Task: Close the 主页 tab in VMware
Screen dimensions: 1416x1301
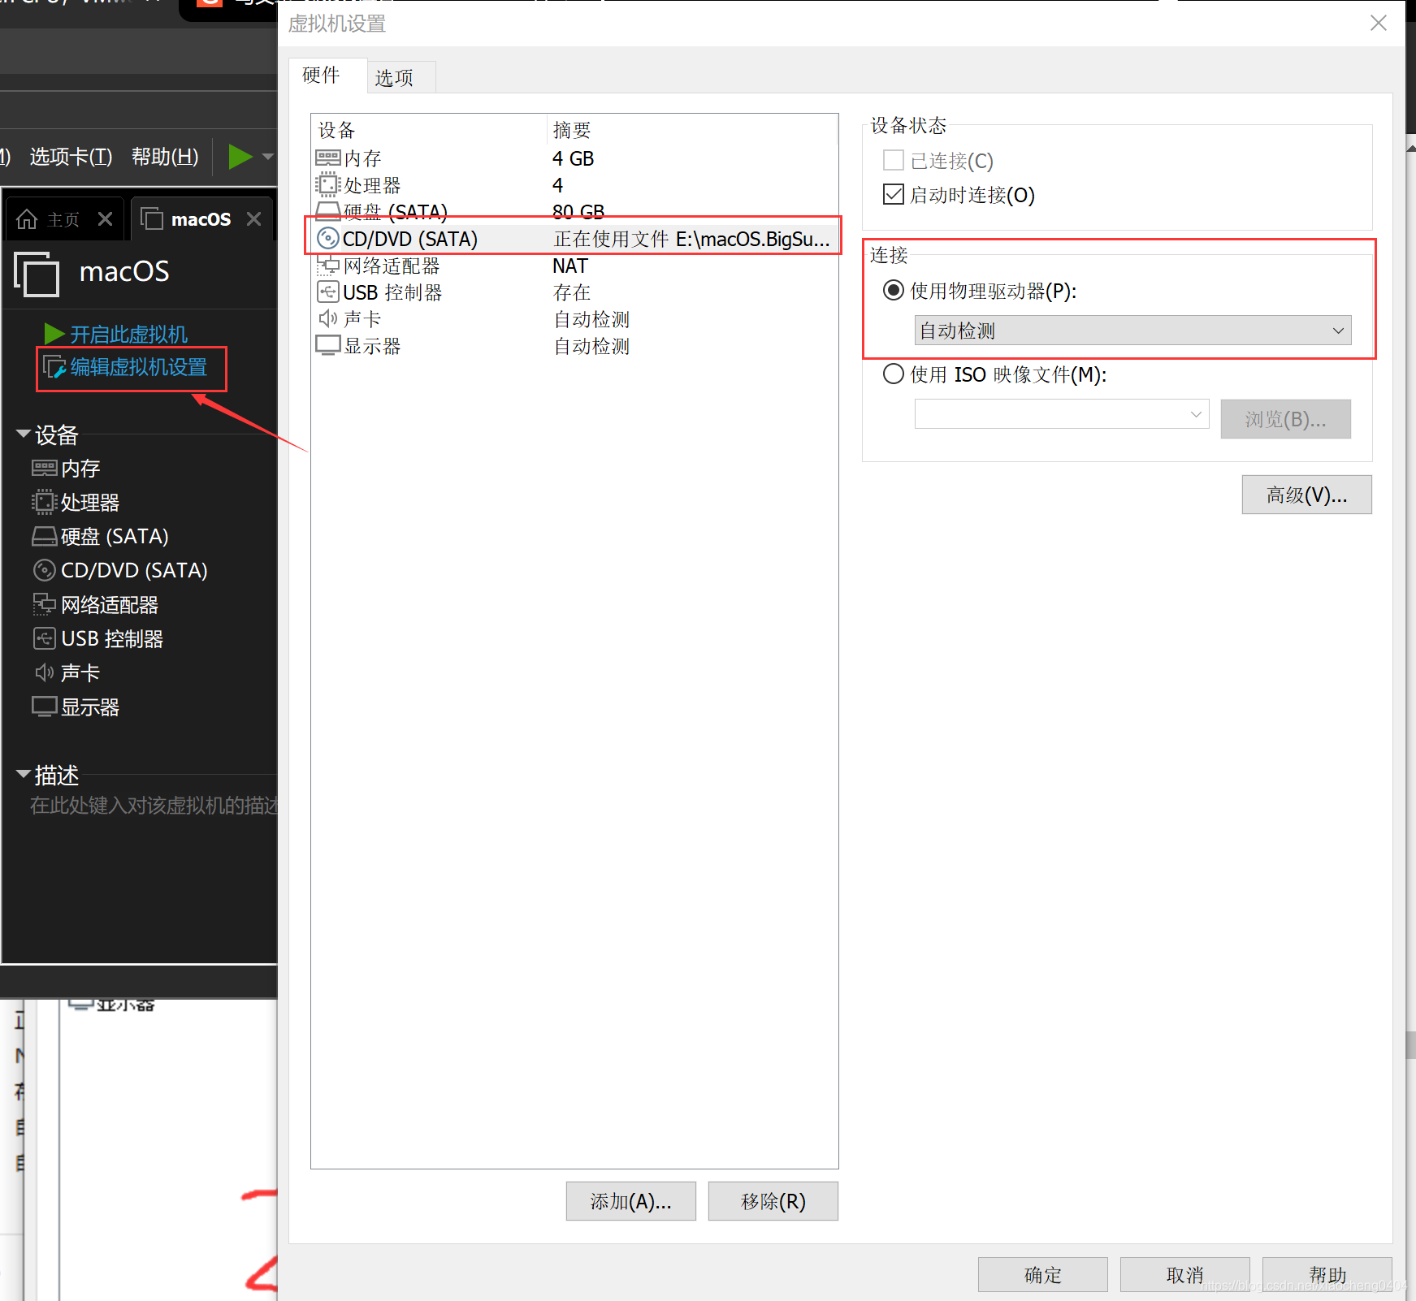Action: click(105, 219)
